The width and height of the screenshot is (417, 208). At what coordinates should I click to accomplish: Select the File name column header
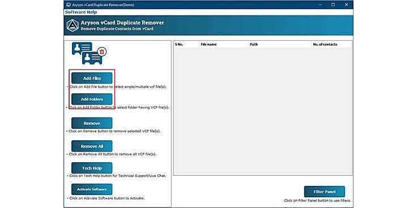(x=224, y=44)
